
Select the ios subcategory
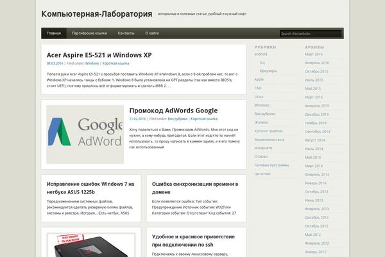262,63
